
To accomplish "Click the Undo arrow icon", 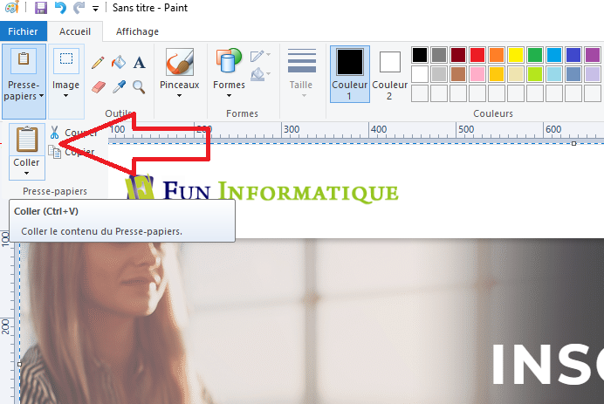I will [59, 8].
